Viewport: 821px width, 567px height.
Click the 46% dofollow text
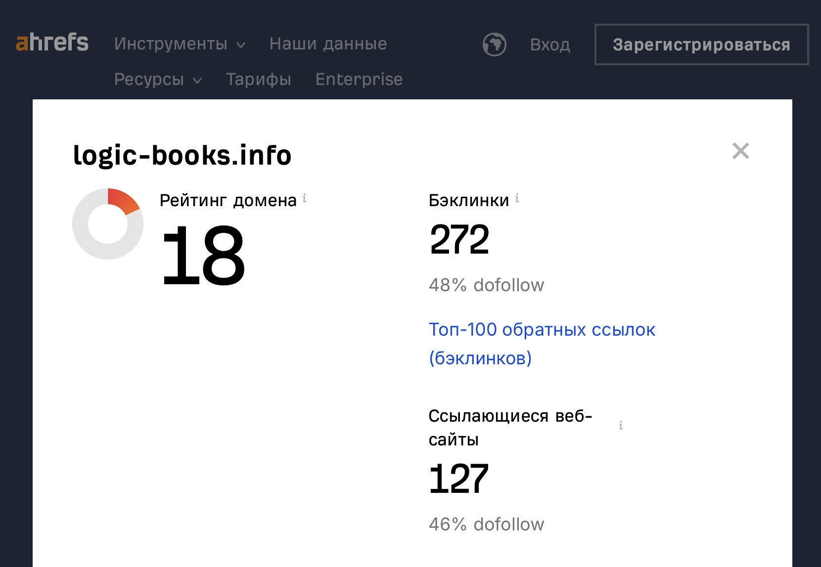click(486, 524)
